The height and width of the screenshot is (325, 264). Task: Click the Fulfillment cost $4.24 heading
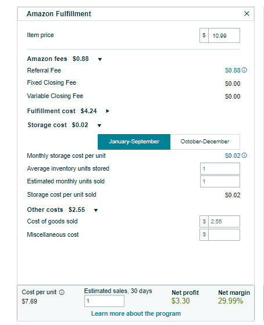(62, 111)
